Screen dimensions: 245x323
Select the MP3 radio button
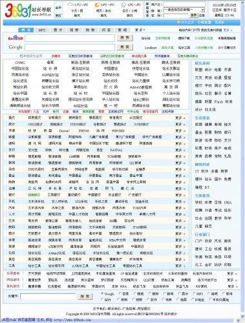[x=194, y=293]
